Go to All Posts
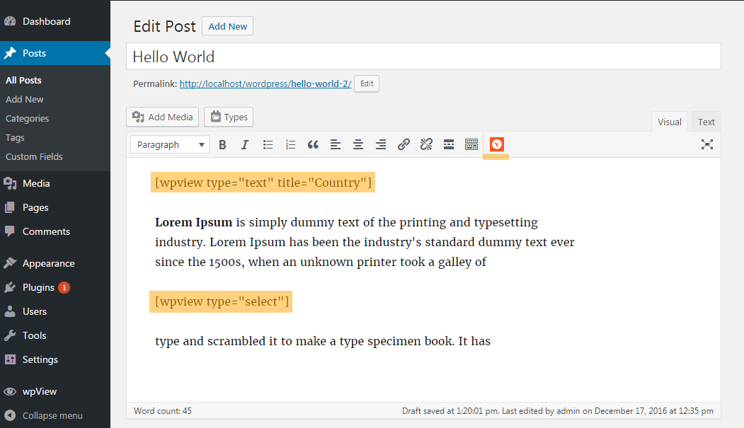The height and width of the screenshot is (428, 744). point(24,80)
